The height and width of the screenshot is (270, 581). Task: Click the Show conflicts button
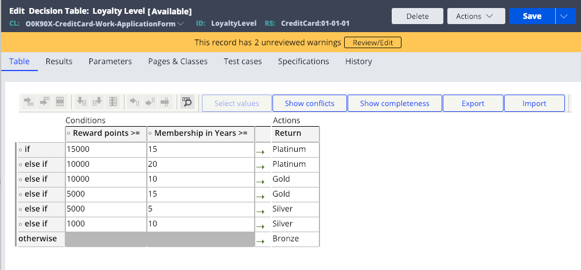point(310,103)
